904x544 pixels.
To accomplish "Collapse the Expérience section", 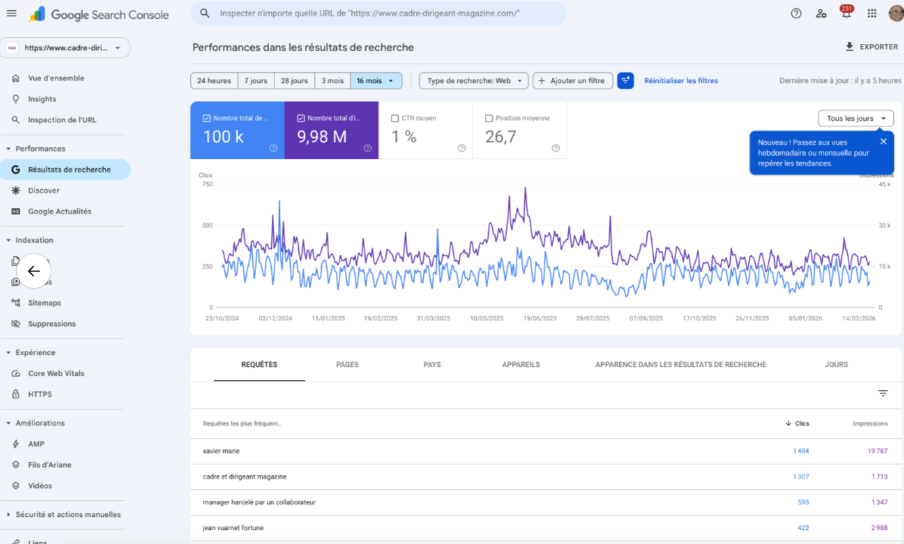I will coord(31,353).
